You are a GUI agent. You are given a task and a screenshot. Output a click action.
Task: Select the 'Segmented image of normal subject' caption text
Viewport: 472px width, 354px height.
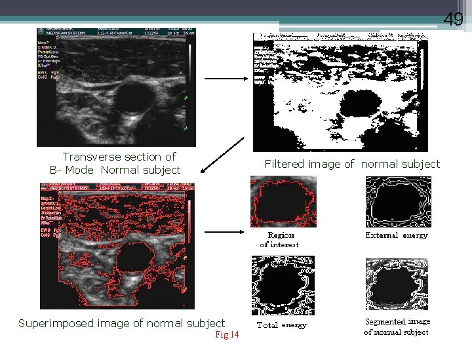pos(397,327)
